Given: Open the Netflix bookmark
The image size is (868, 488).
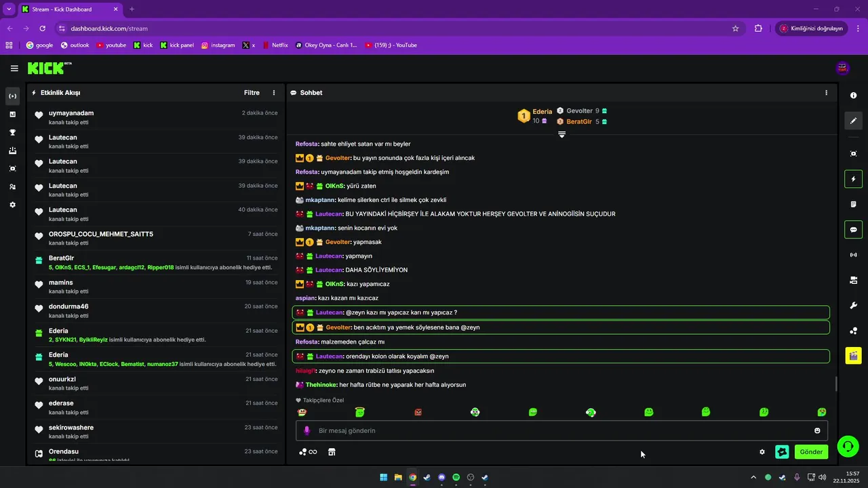Looking at the screenshot, I should tap(275, 45).
